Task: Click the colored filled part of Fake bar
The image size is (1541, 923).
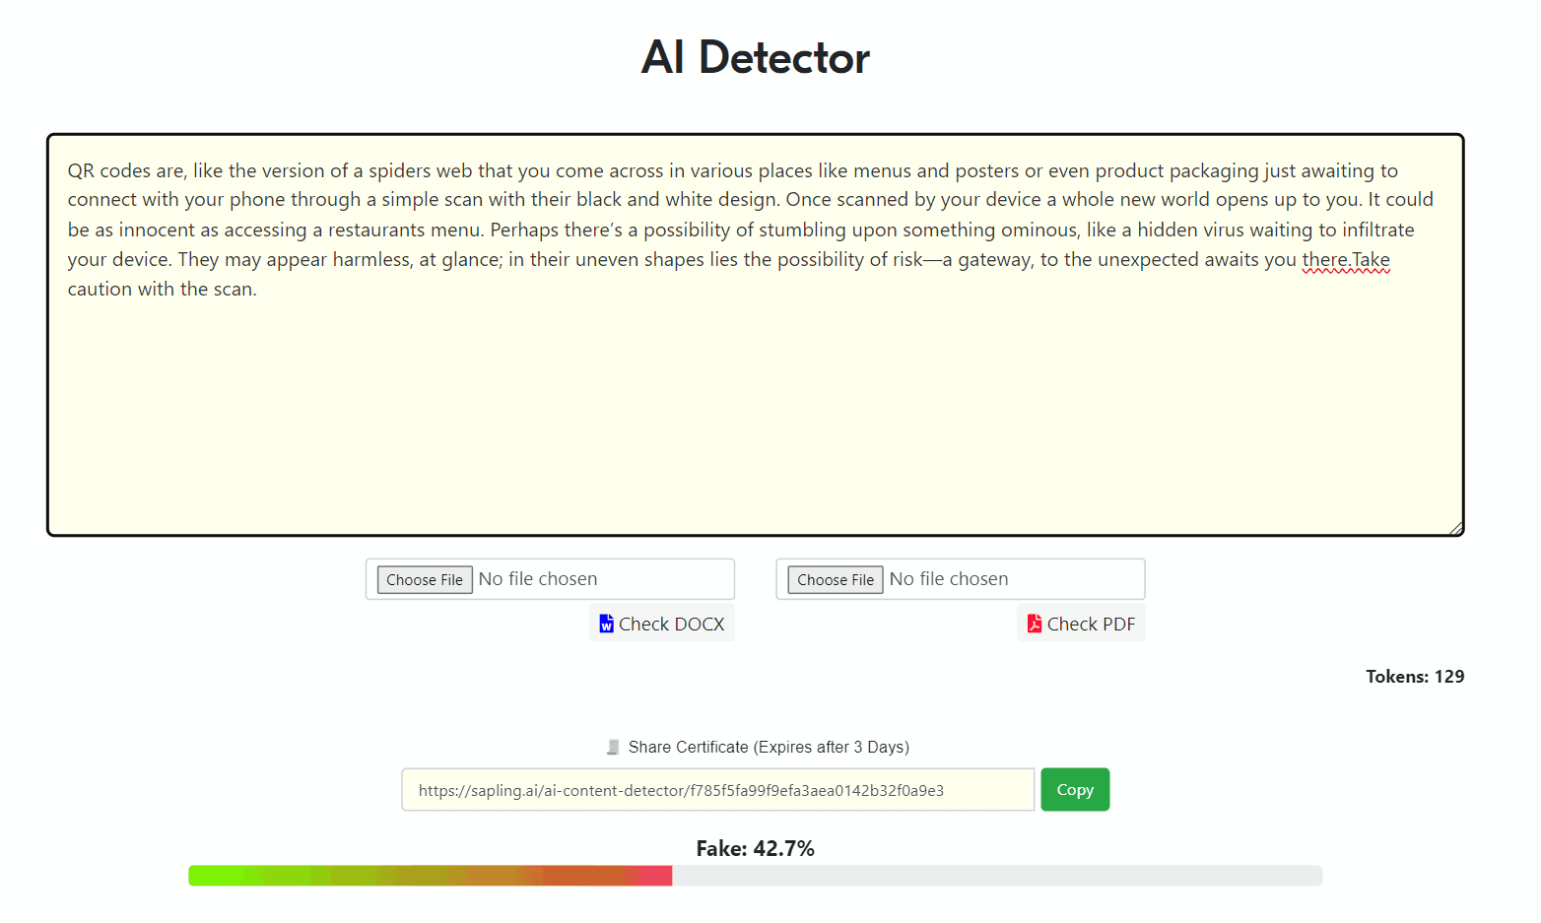Action: pos(430,876)
